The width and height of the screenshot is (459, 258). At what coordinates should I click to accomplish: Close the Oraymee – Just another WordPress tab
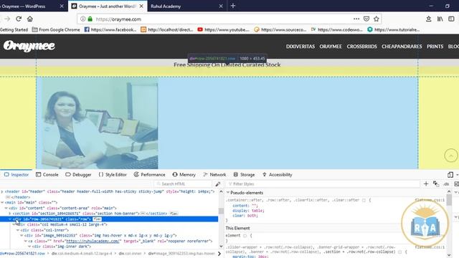pos(141,6)
